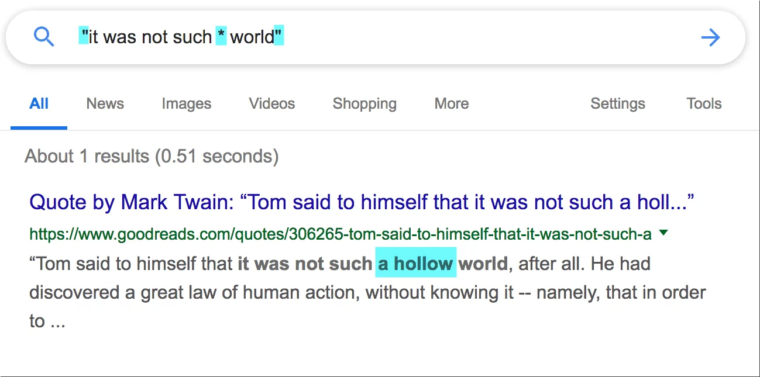Click the highlighted asterisk wildcard in the query
The image size is (760, 377).
tap(221, 37)
